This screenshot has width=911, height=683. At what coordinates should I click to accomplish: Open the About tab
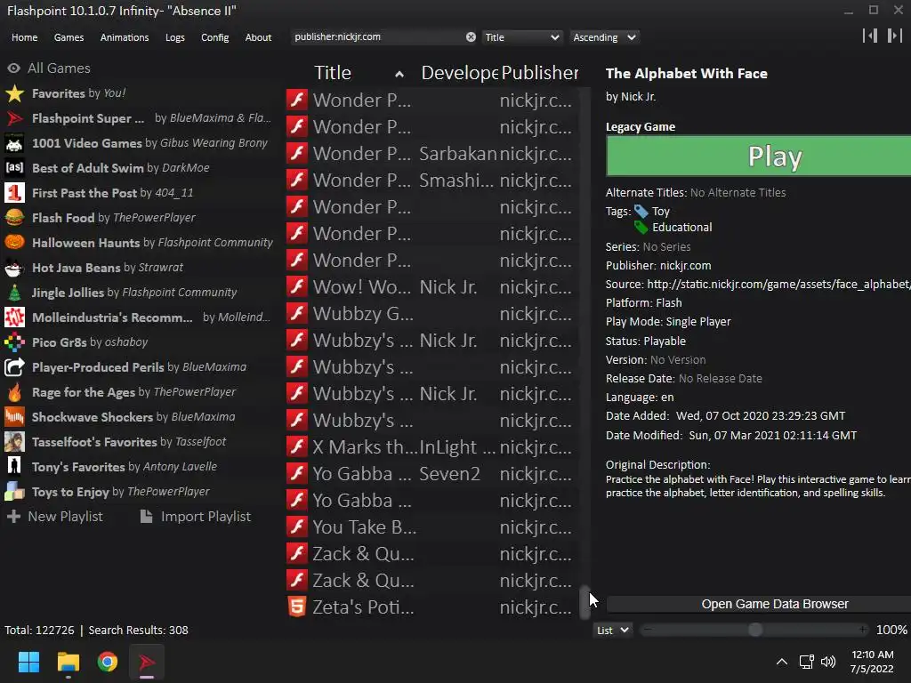tap(258, 37)
